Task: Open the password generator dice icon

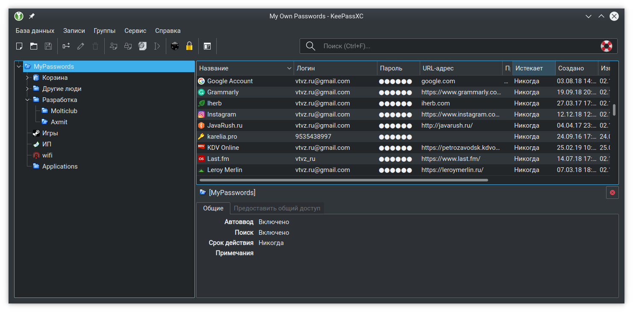Action: [x=175, y=46]
